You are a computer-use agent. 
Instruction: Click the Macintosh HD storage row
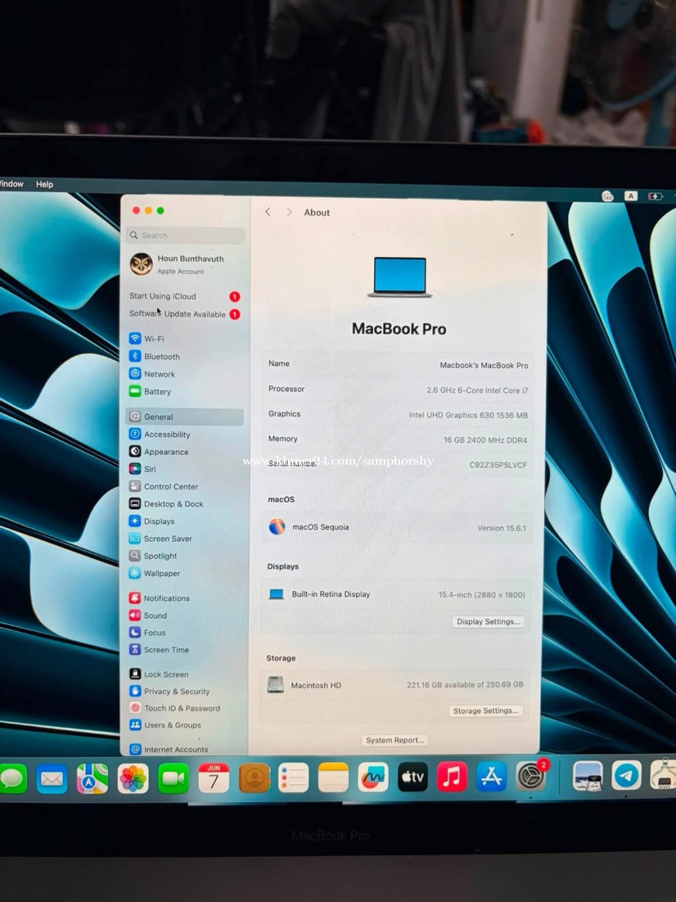396,685
